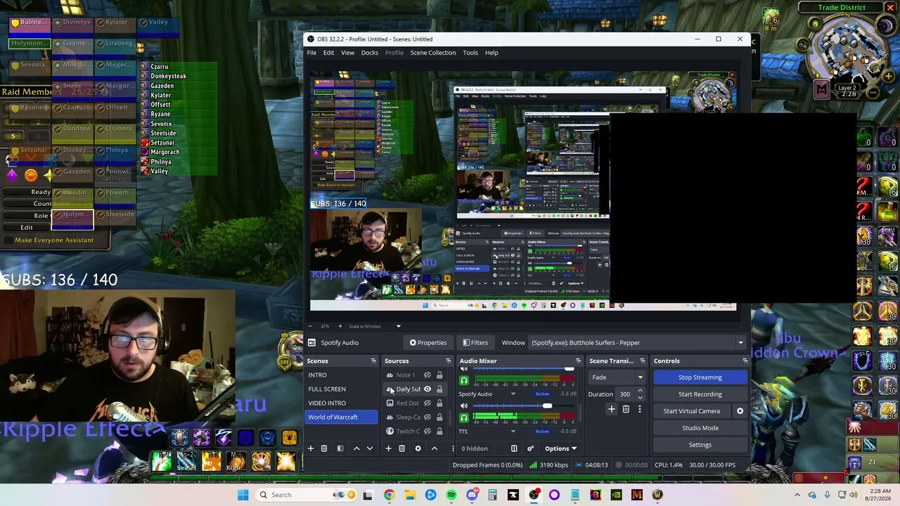900x506 pixels.
Task: Decrease transition duration with down stepper
Action: point(640,397)
